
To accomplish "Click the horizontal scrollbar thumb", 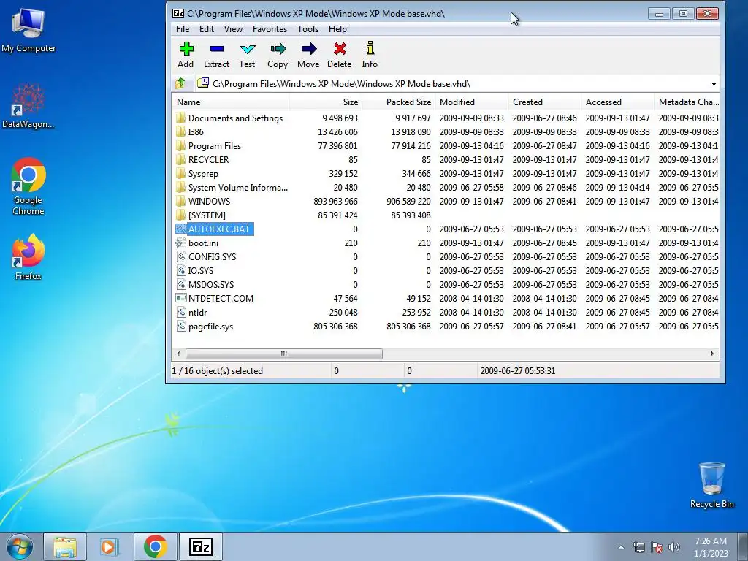I will 284,354.
